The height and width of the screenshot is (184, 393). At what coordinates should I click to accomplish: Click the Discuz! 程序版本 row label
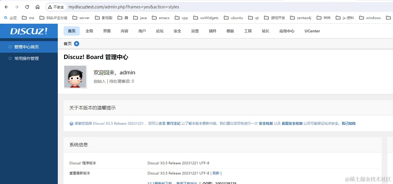tap(83, 163)
